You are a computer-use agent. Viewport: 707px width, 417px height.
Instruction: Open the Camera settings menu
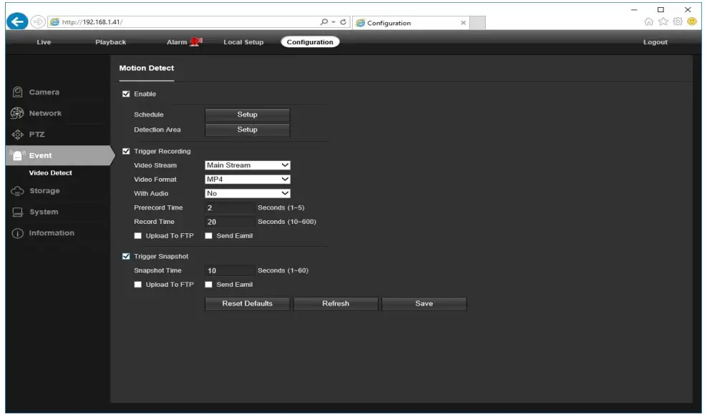click(x=44, y=92)
